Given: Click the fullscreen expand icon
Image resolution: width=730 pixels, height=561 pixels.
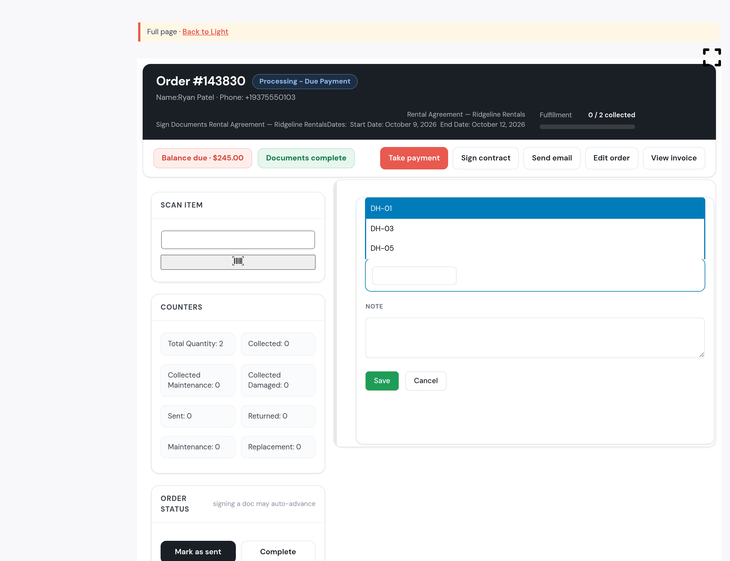Looking at the screenshot, I should tap(712, 57).
